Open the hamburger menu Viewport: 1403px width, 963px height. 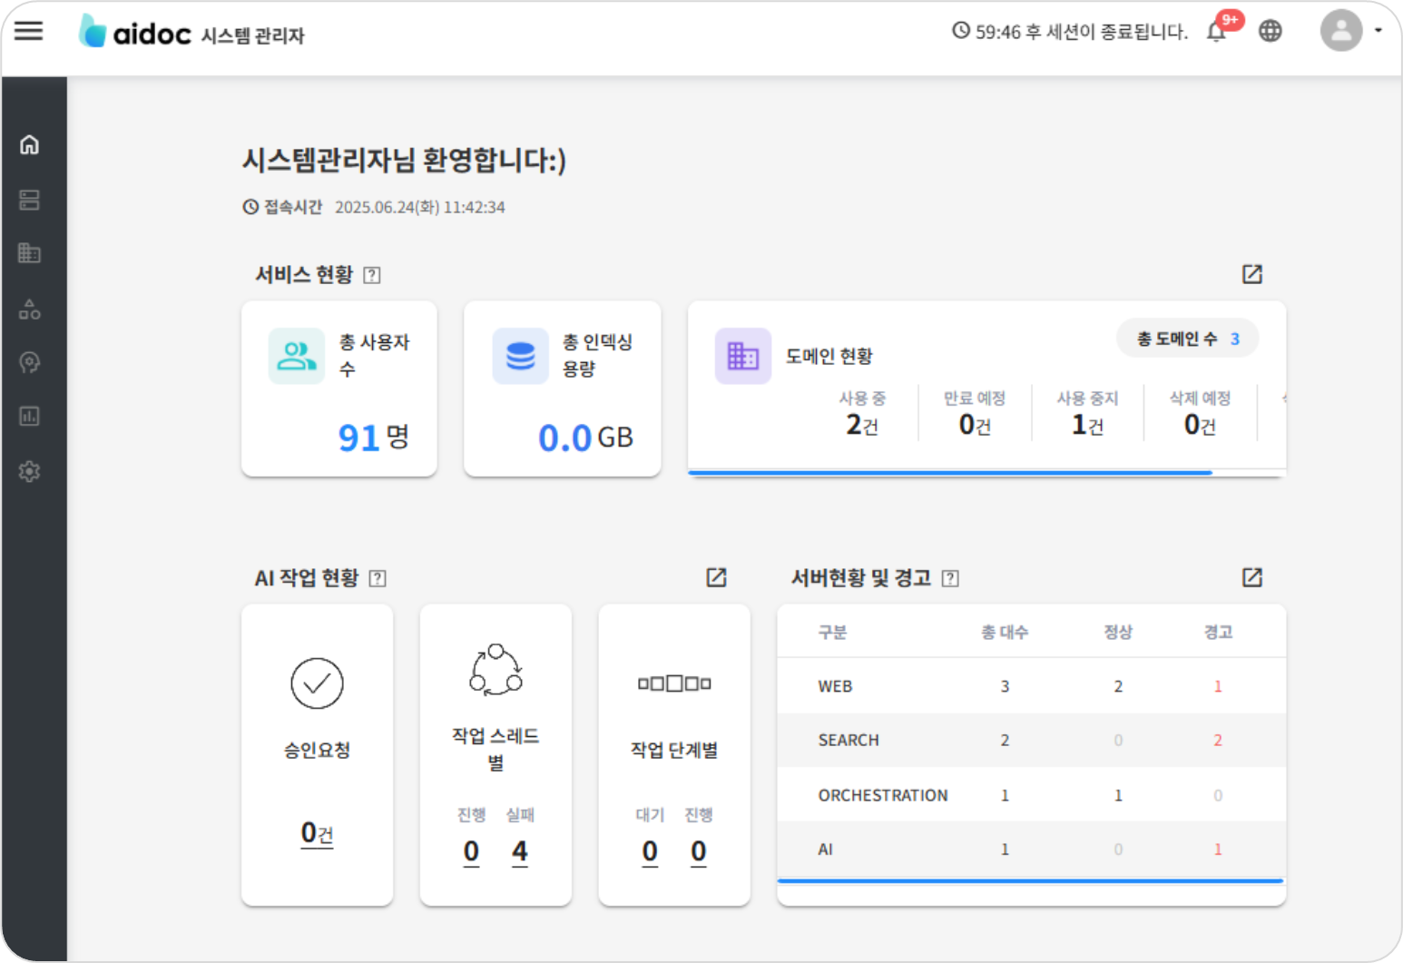pyautogui.click(x=29, y=32)
